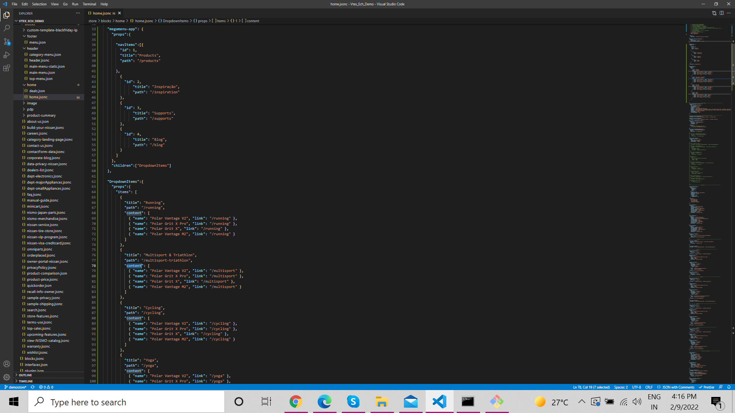Open the Search view in the activity bar
This screenshot has height=413, width=735.
[7, 28]
